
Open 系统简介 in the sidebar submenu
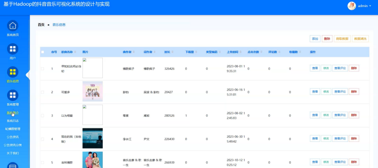click(13, 113)
